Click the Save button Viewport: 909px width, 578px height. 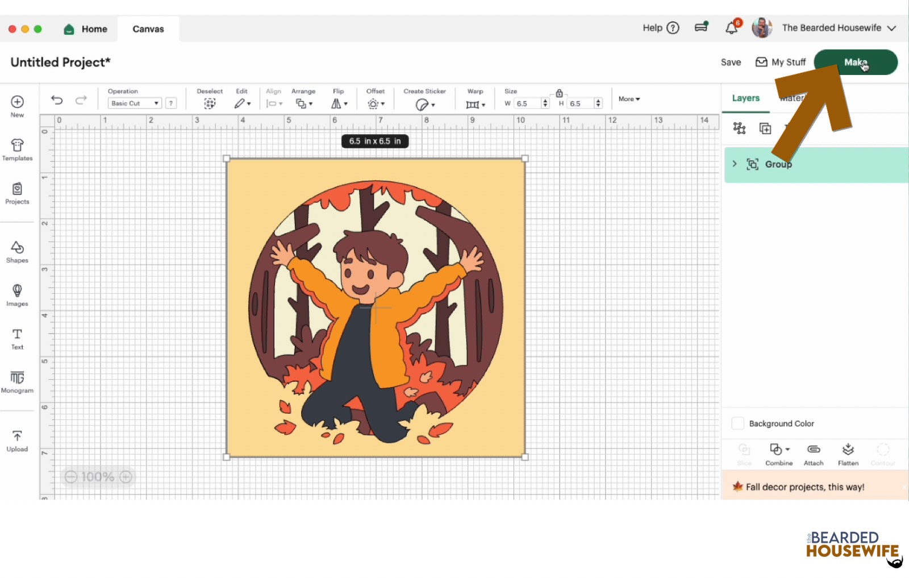(x=731, y=63)
